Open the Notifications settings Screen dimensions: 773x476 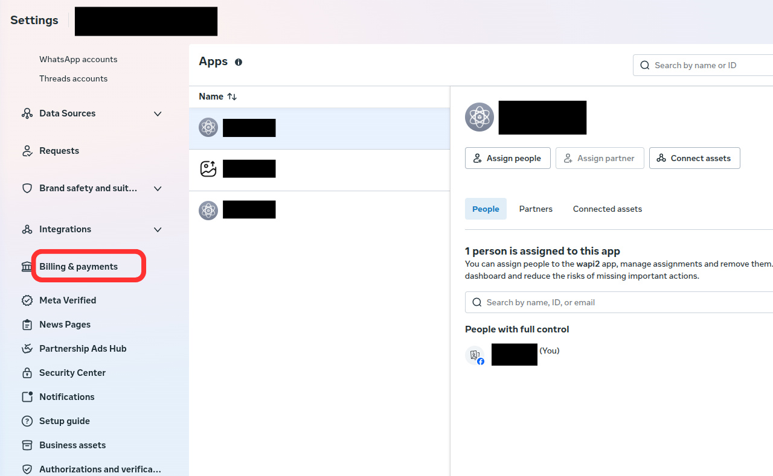(67, 397)
